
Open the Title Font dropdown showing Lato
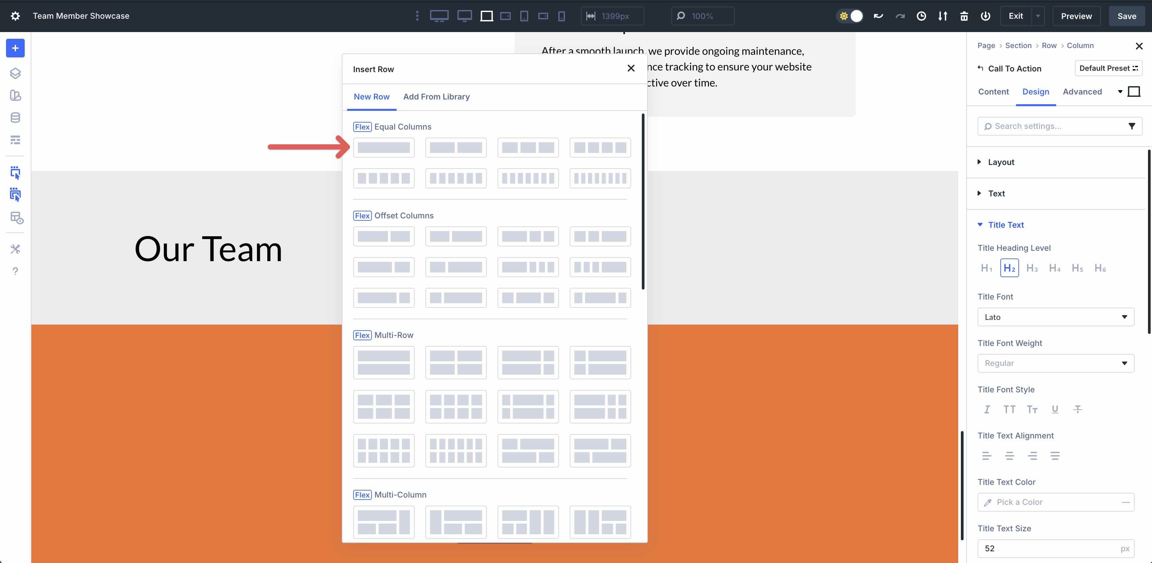pos(1055,317)
